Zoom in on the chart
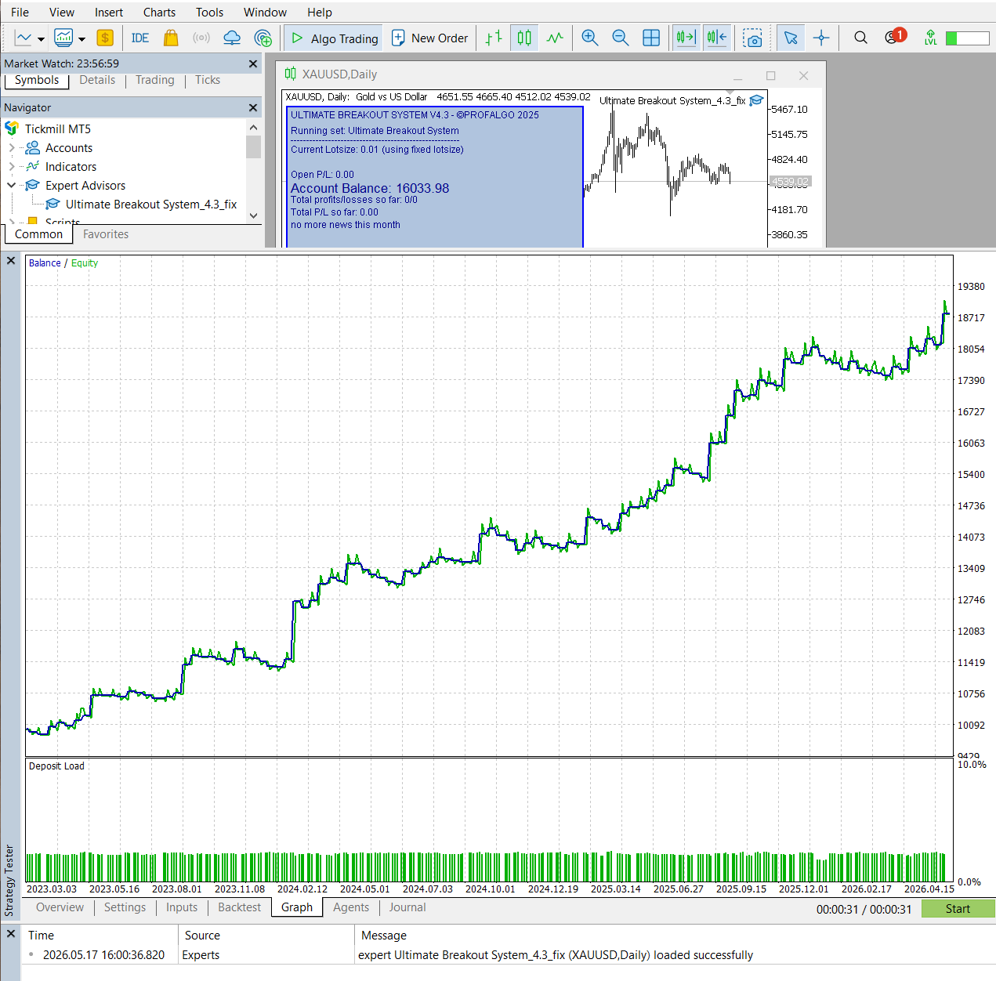This screenshot has height=981, width=996. (590, 38)
